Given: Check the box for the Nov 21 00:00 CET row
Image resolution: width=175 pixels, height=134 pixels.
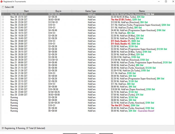Looking at the screenshot, I should (x=3, y=62).
